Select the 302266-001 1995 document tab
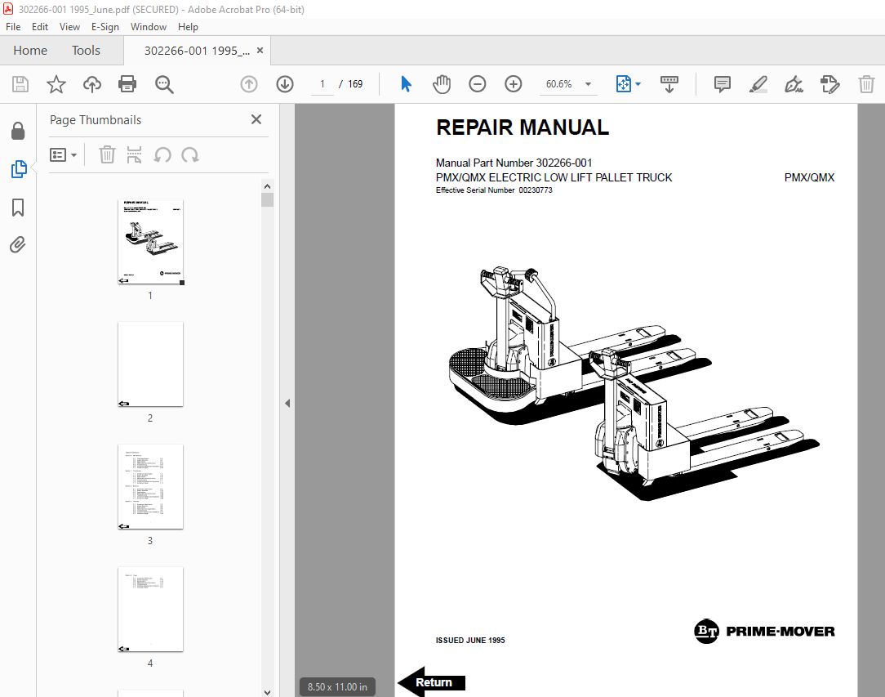Image resolution: width=885 pixels, height=697 pixels. [x=197, y=51]
